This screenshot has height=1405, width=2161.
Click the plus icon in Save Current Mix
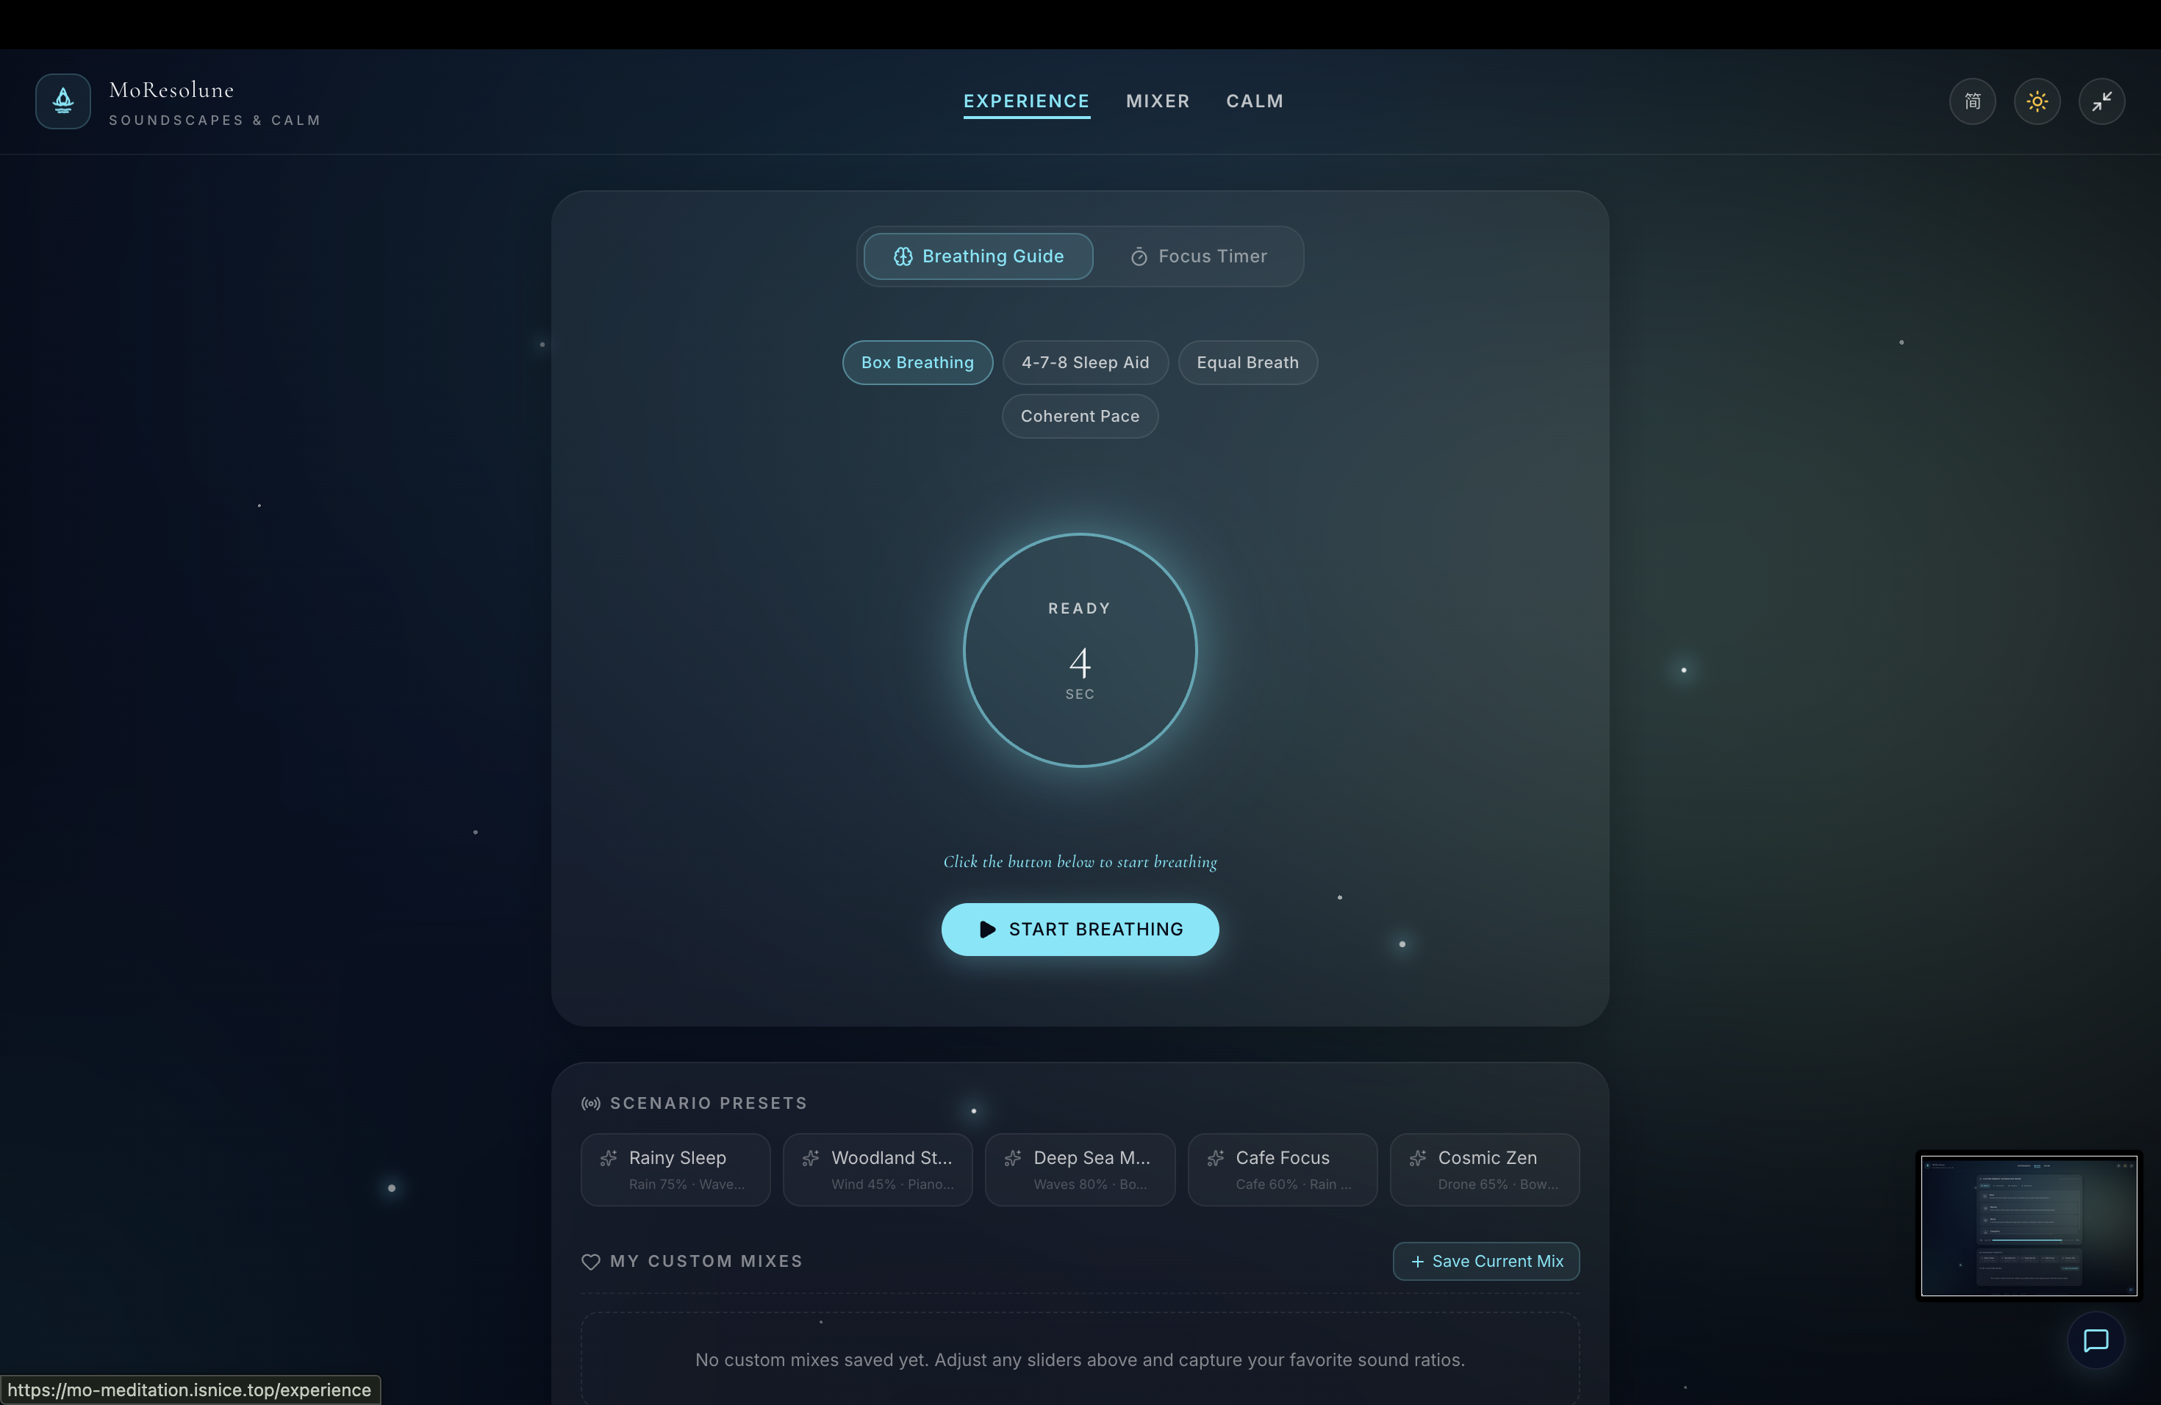(1417, 1262)
